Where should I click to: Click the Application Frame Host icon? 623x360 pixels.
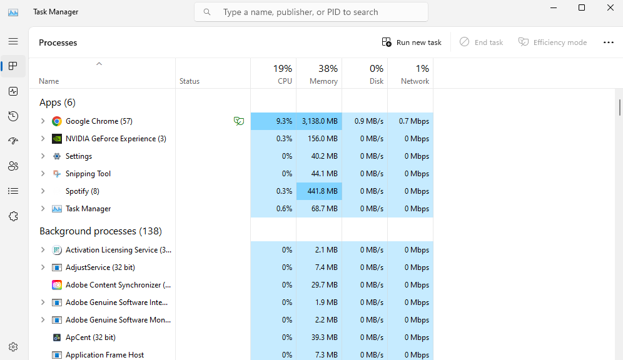[x=57, y=355]
